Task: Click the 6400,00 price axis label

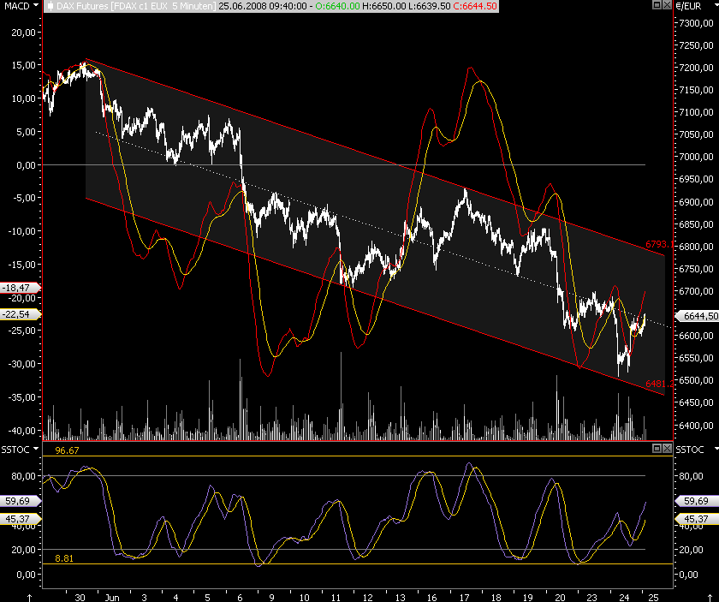Action: [696, 426]
